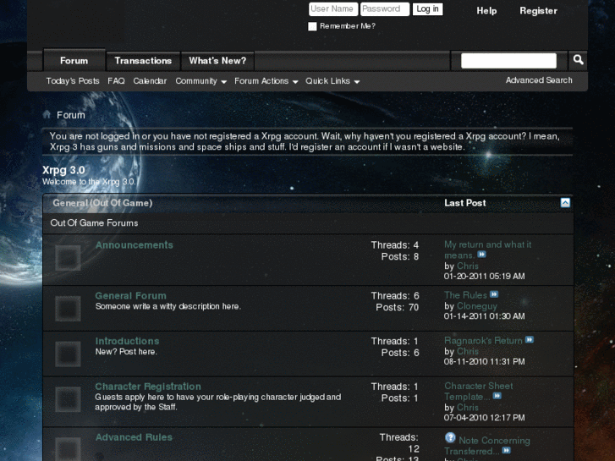Open the Advanced Rules forum

click(x=134, y=437)
